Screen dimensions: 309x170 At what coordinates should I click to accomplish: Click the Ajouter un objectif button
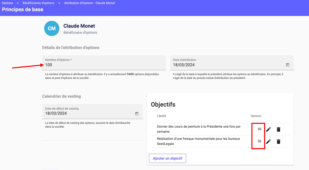(x=167, y=158)
